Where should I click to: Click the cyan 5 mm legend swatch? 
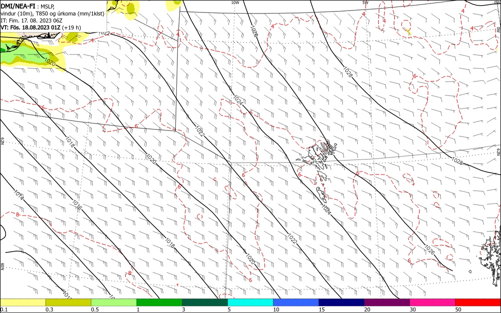(x=250, y=302)
